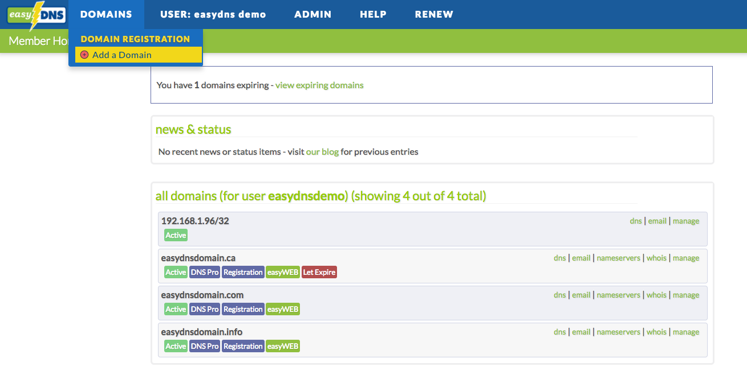Click the all domains section heading
The image size is (747, 379).
tap(321, 196)
